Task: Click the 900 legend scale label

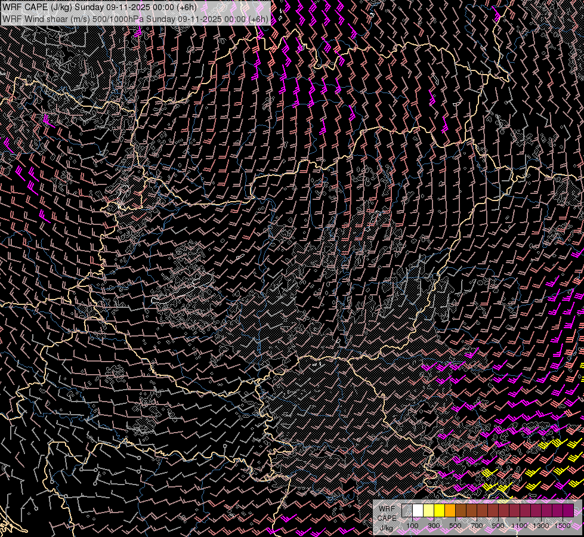Action: point(498,526)
